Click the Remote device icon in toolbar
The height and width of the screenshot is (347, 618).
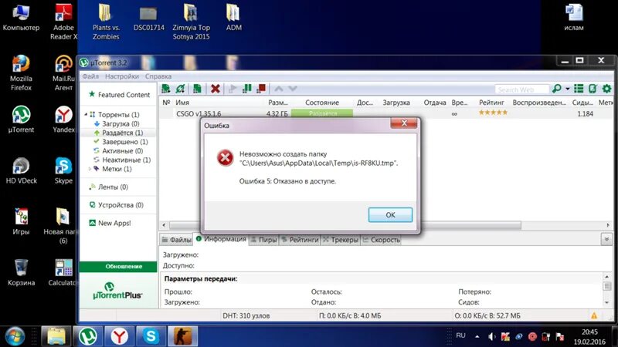[x=593, y=89]
